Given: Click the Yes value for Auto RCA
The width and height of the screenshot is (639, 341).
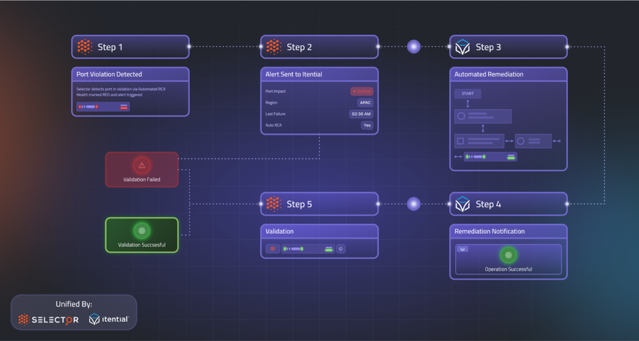Looking at the screenshot, I should coord(367,125).
